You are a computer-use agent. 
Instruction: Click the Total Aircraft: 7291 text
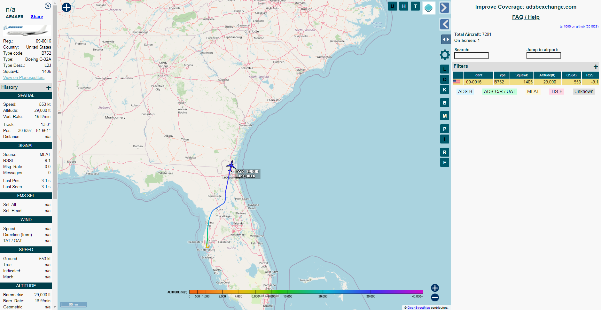click(473, 34)
